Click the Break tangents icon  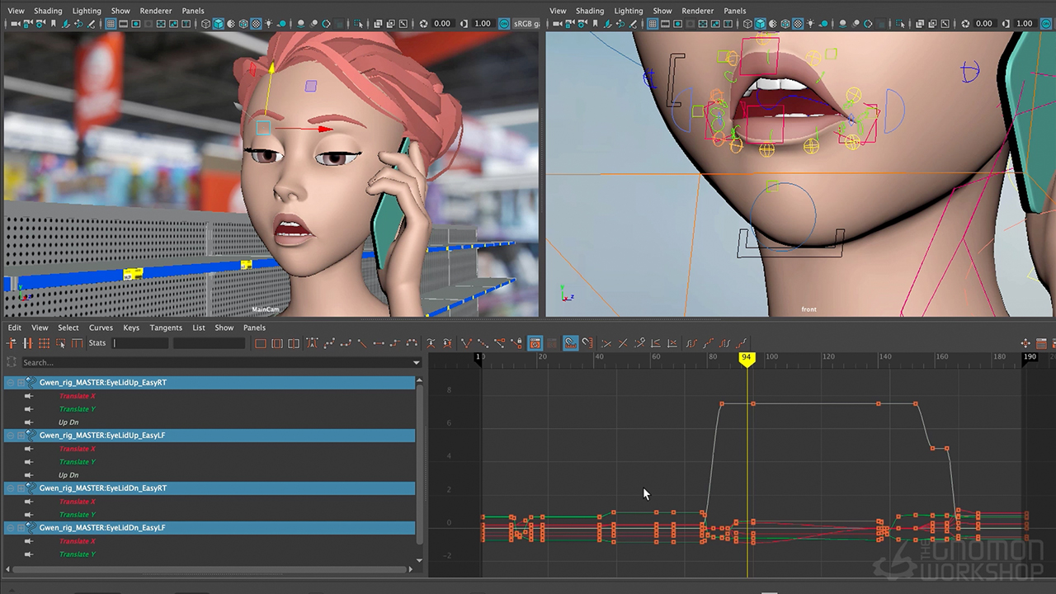pos(466,343)
